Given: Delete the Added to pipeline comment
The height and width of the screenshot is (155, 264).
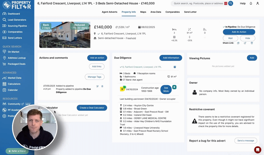Looking at the screenshot, I should coord(102,86).
